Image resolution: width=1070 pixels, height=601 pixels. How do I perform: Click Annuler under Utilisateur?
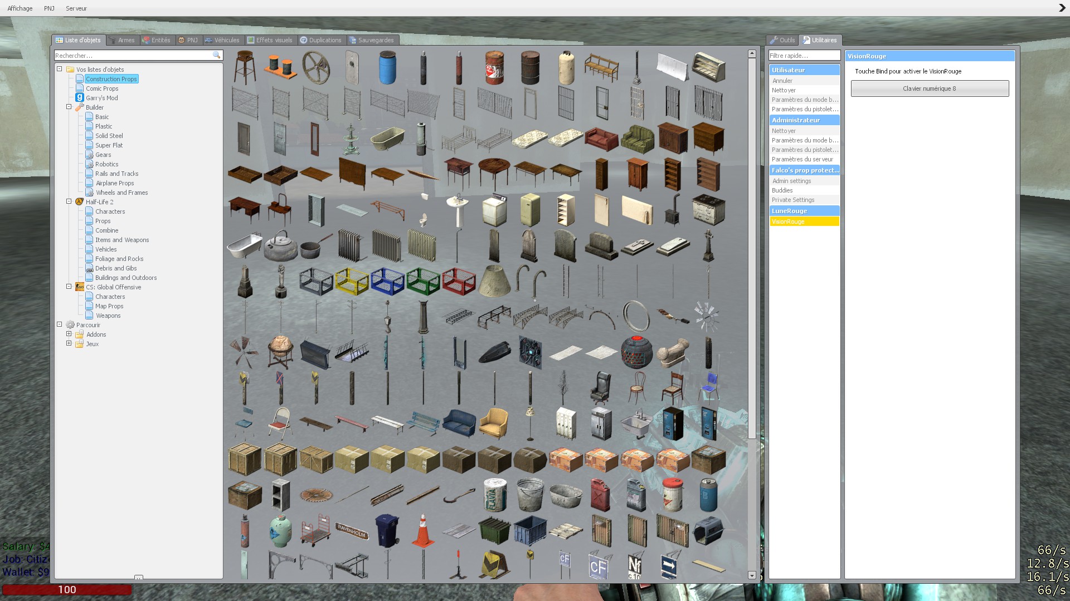click(804, 81)
